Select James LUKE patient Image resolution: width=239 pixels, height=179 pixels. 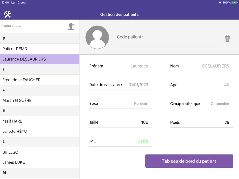40,162
